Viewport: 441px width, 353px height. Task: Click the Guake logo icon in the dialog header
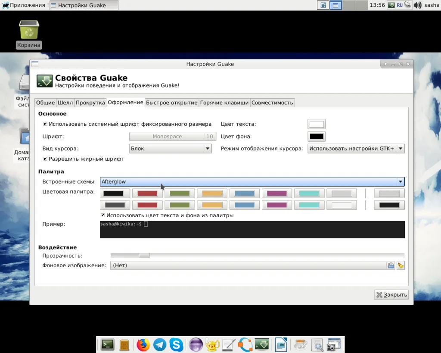44,81
